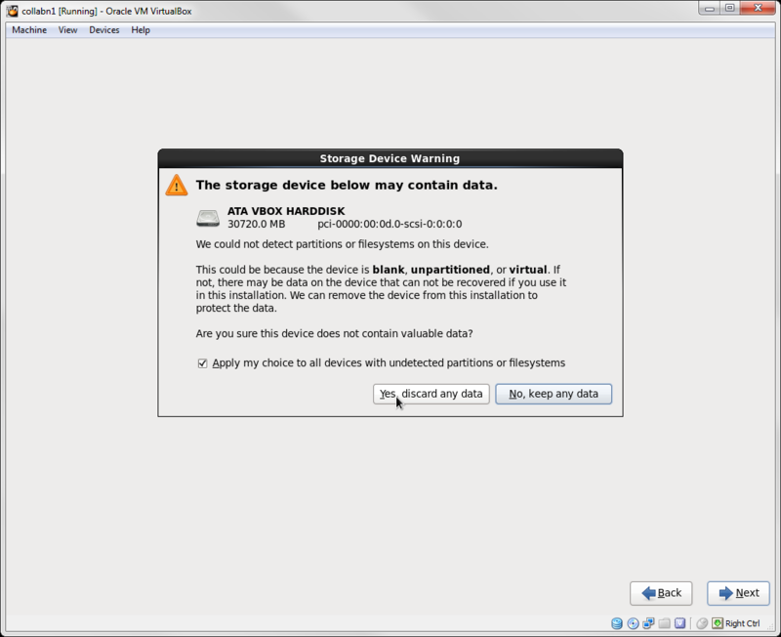
Task: Click the '30720.0 MB' disk size text
Action: click(257, 225)
